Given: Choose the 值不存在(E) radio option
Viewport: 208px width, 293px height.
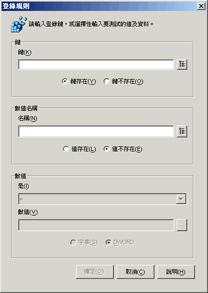Looking at the screenshot, I should [x=123, y=149].
